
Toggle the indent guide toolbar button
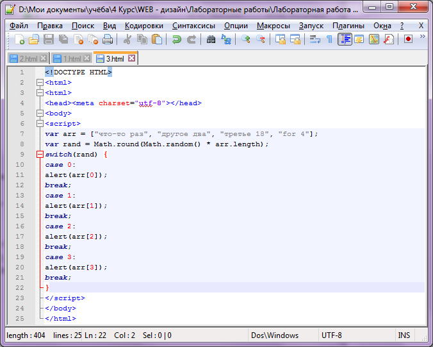point(345,40)
